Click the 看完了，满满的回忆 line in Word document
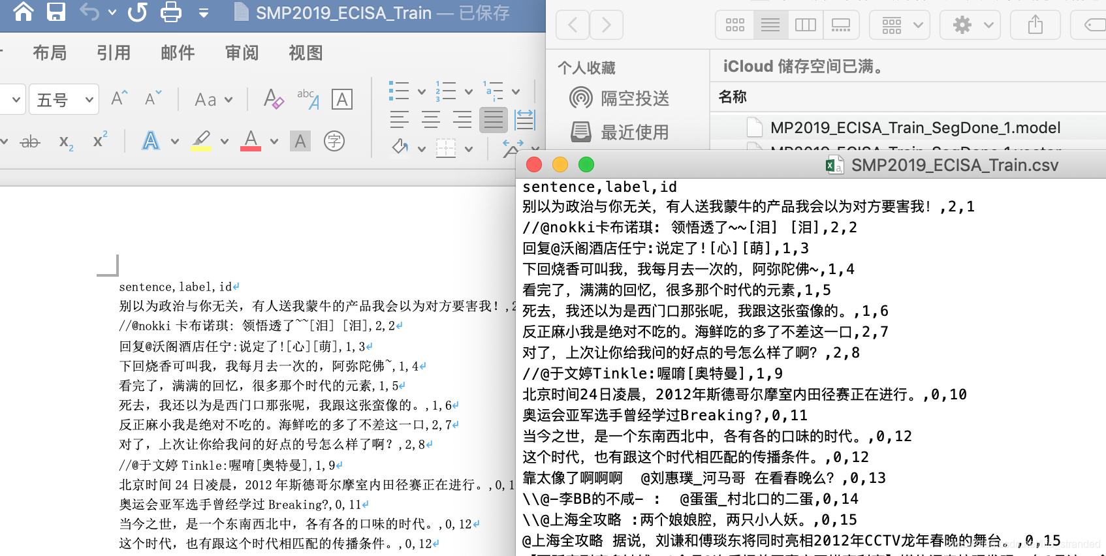The height and width of the screenshot is (556, 1106). pos(262,386)
